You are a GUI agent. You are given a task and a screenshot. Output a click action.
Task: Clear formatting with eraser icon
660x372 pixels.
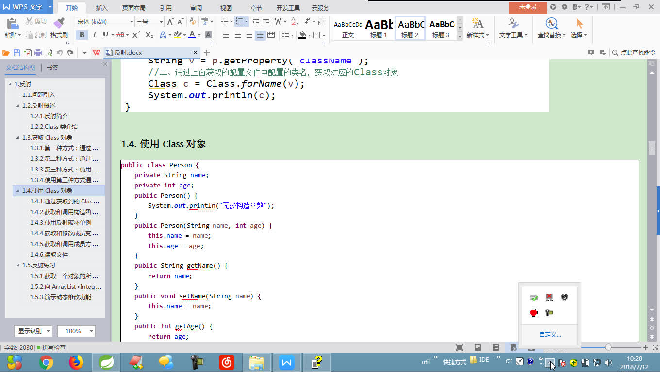tap(193, 22)
